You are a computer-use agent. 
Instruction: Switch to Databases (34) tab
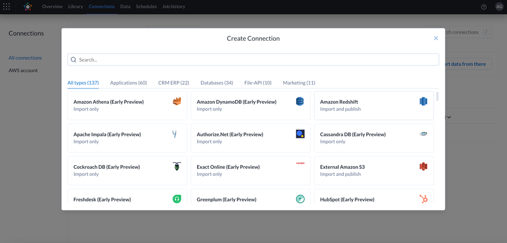(216, 83)
